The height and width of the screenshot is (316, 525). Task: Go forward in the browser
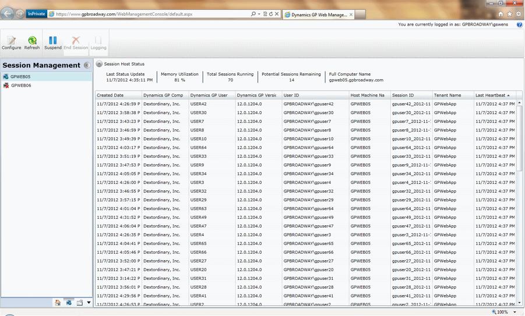[20, 14]
